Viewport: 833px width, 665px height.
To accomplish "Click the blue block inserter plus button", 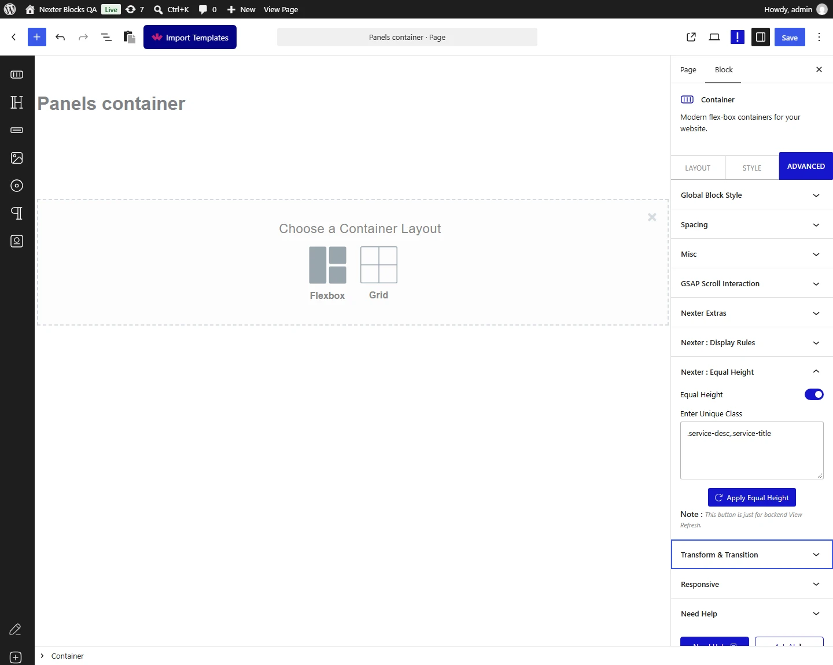I will pyautogui.click(x=37, y=37).
